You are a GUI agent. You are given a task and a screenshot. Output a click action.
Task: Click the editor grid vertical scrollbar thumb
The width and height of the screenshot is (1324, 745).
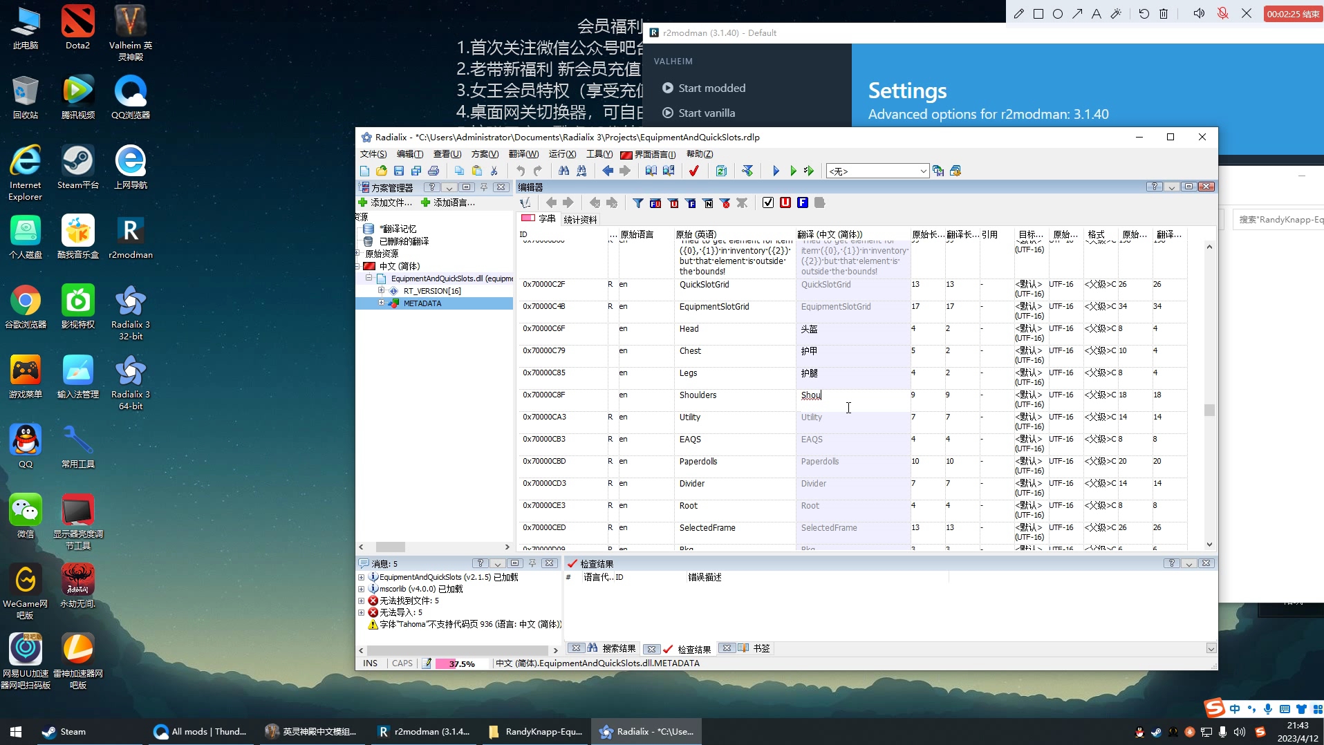[1209, 410]
